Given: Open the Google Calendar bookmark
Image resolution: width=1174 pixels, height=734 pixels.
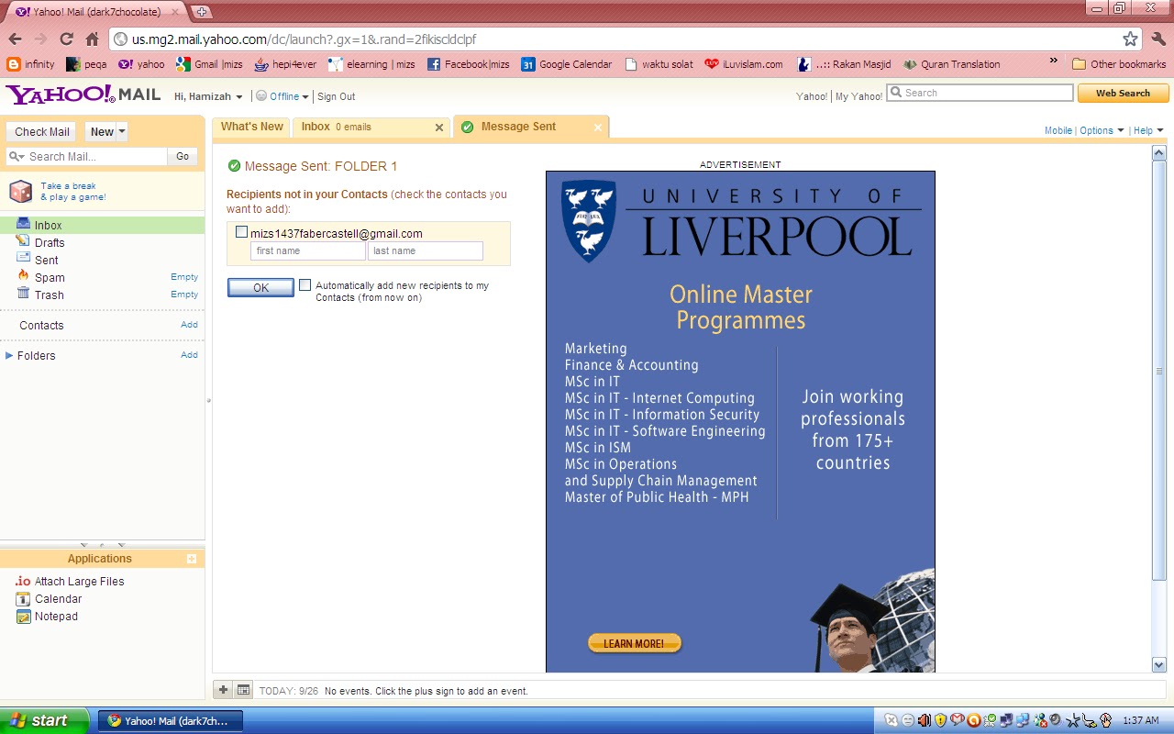Looking at the screenshot, I should [566, 64].
